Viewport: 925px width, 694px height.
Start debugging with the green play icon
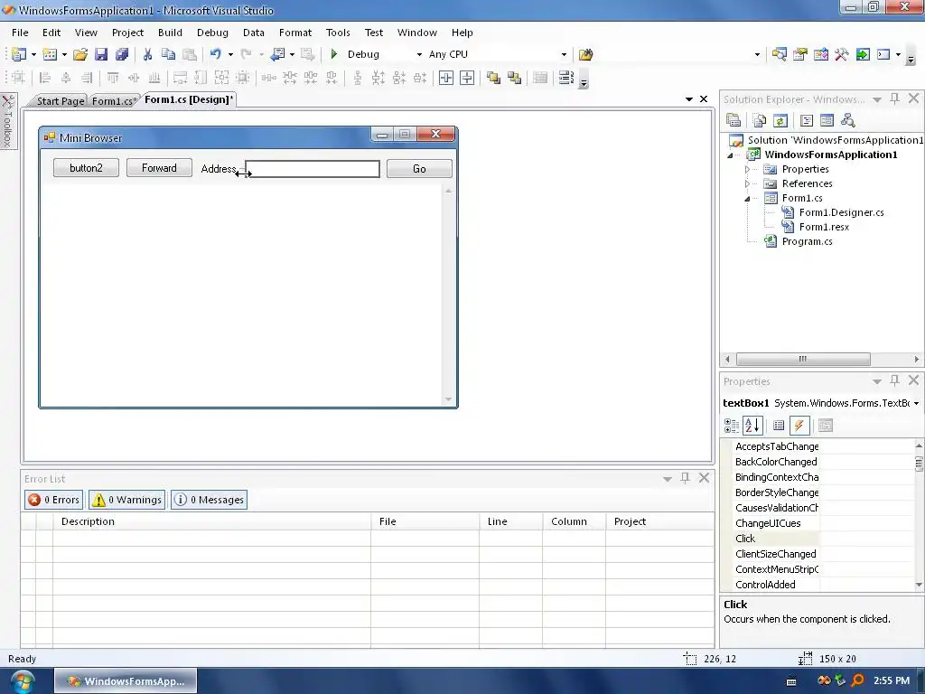tap(334, 54)
